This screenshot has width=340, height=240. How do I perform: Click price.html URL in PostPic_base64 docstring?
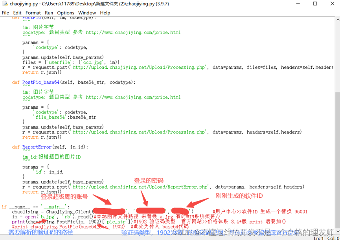click(133, 97)
